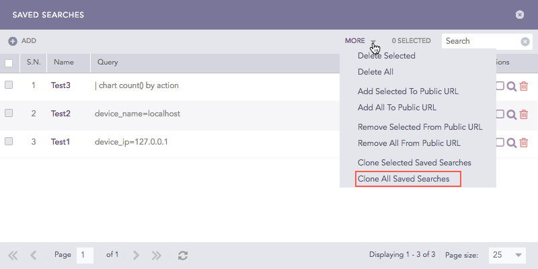Delete the Test3 saved search via trash icon
Viewport: 538px width, 269px height.
(524, 86)
